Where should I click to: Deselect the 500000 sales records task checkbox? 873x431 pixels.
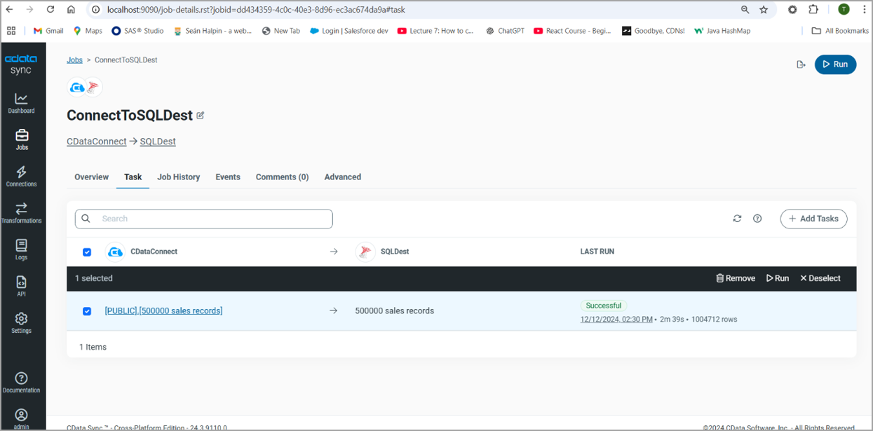tap(86, 310)
